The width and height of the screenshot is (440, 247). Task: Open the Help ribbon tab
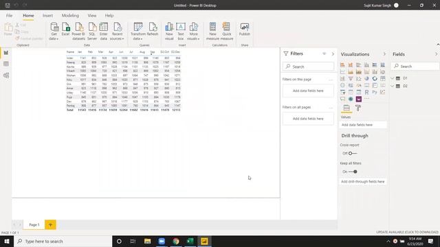tap(109, 16)
